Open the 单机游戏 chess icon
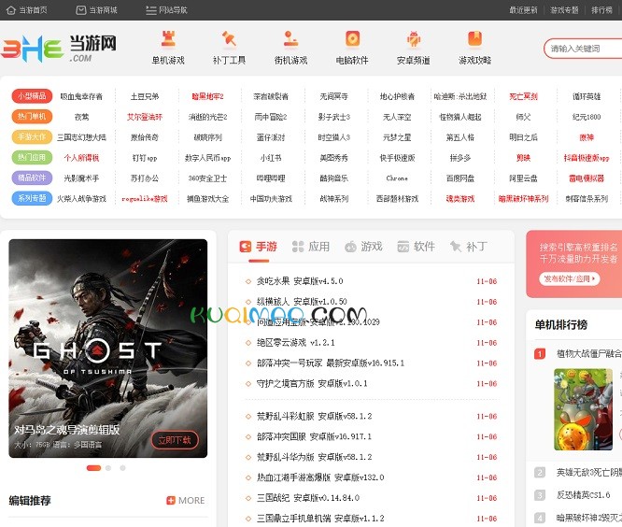The height and width of the screenshot is (527, 622). (x=168, y=39)
